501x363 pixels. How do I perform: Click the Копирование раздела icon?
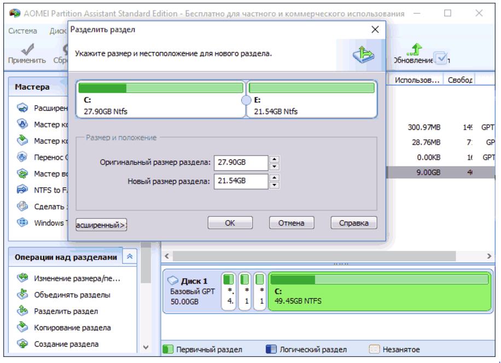pos(22,327)
